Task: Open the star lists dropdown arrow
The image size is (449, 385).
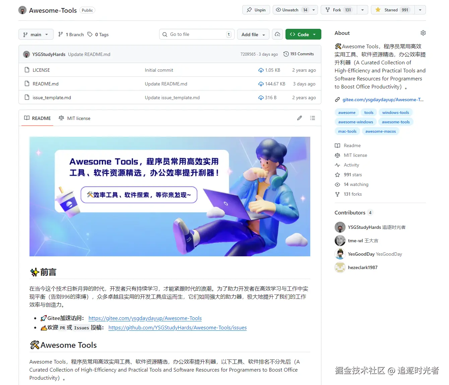Action: click(x=420, y=10)
